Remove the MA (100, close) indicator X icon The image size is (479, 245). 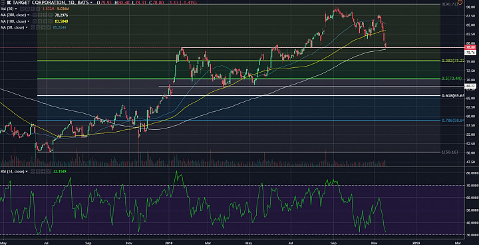point(50,21)
